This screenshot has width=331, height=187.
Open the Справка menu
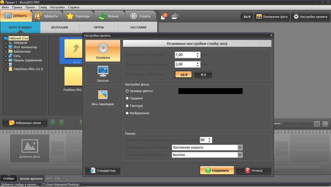(73, 7)
